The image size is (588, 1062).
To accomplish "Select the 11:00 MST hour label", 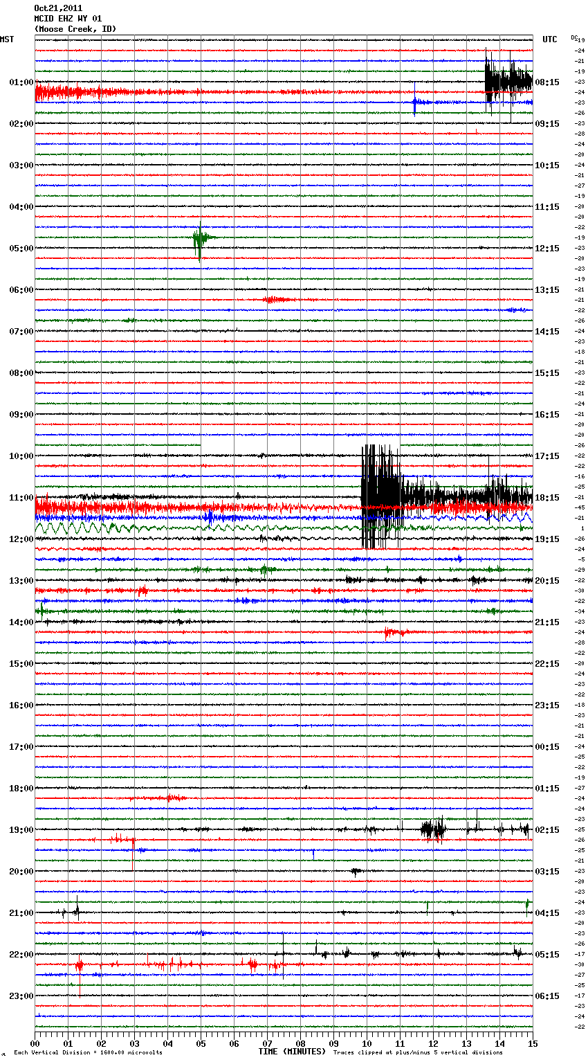I will pos(21,498).
